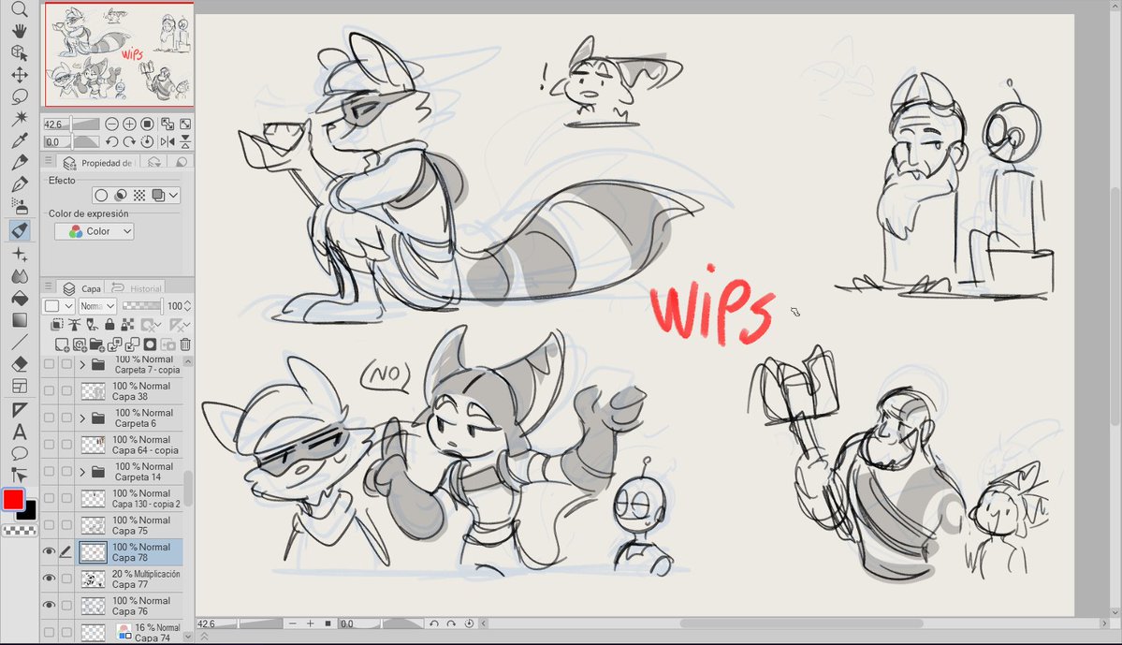
Task: Select the Airbrush spray tool
Action: [x=20, y=207]
